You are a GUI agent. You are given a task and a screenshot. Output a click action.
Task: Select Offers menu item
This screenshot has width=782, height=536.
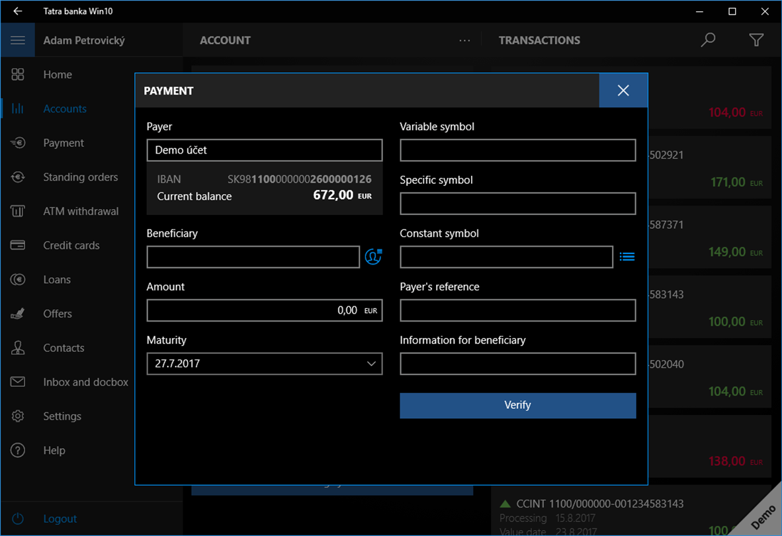pos(58,314)
